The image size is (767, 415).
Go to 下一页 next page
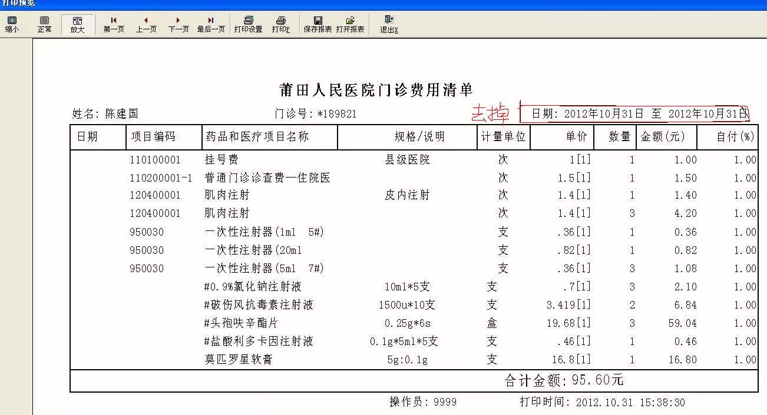[178, 24]
